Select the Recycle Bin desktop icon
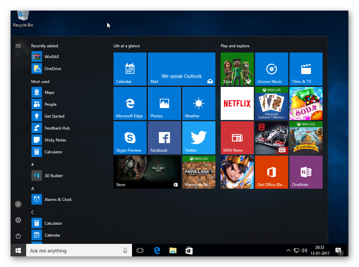This screenshot has height=267, width=359. (23, 19)
